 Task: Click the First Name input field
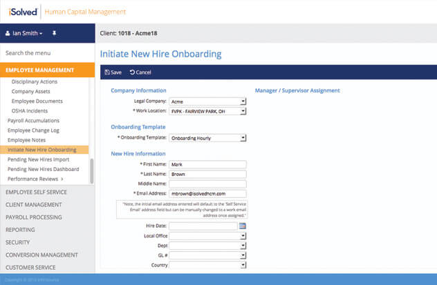click(x=207, y=165)
